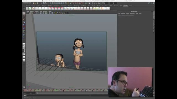The height and width of the screenshot is (99, 177).
Task: Click the standing girl character in viewport
Action: [78, 54]
